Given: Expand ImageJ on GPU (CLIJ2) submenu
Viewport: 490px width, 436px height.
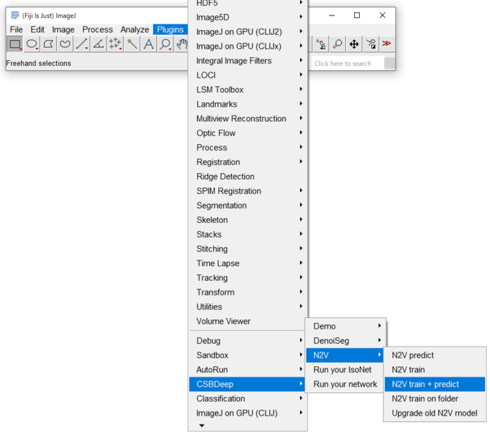Looking at the screenshot, I should pos(248,32).
